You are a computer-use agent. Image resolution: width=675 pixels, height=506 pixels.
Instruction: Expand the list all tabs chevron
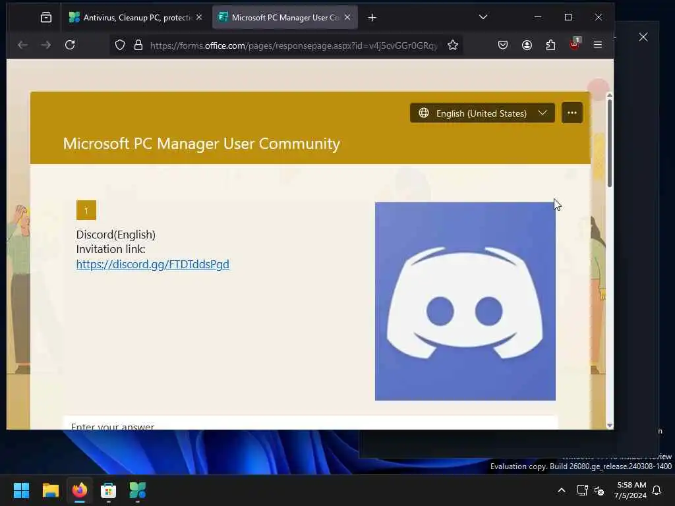[483, 17]
